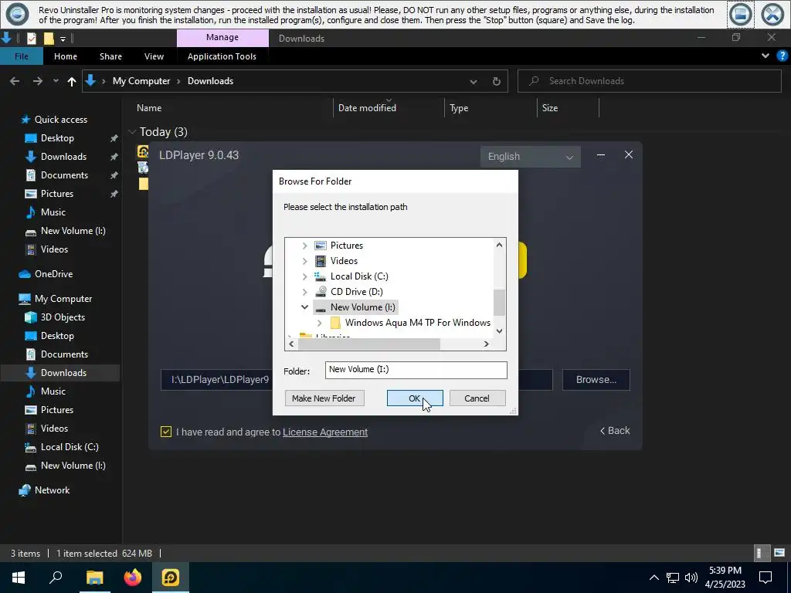This screenshot has height=593, width=791.
Task: Open recent locations dropdown arrow
Action: tap(56, 81)
